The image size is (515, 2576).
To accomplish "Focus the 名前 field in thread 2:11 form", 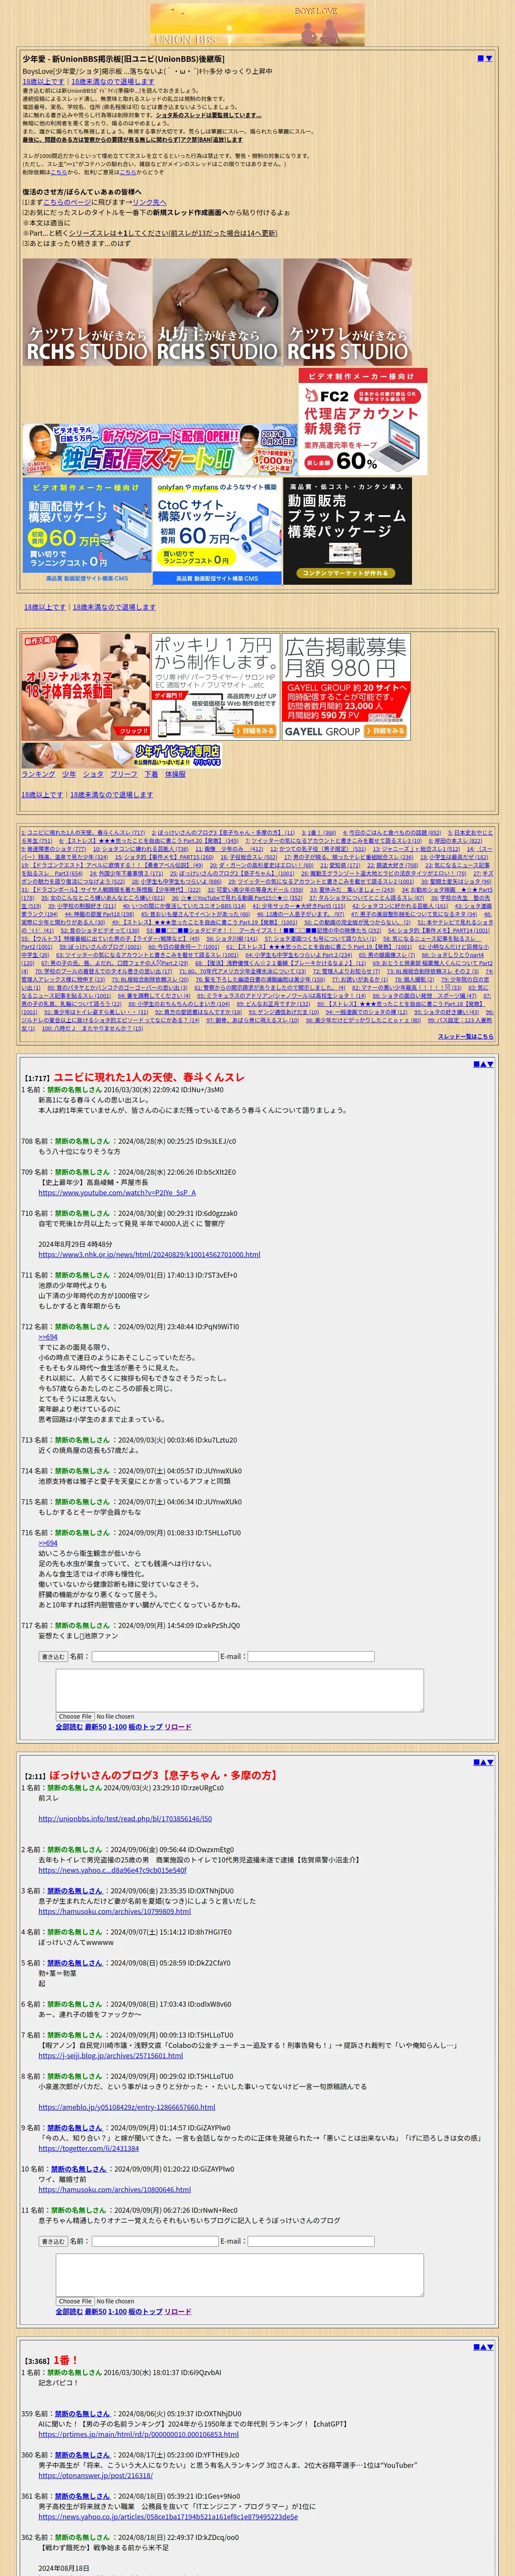I will tap(154, 2242).
